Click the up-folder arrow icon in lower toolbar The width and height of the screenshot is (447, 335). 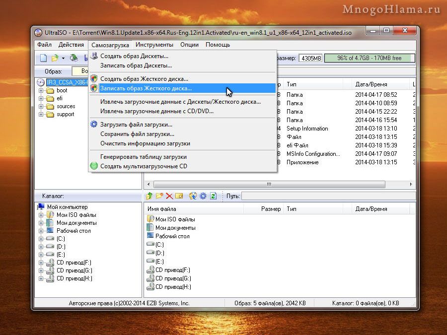[149, 196]
